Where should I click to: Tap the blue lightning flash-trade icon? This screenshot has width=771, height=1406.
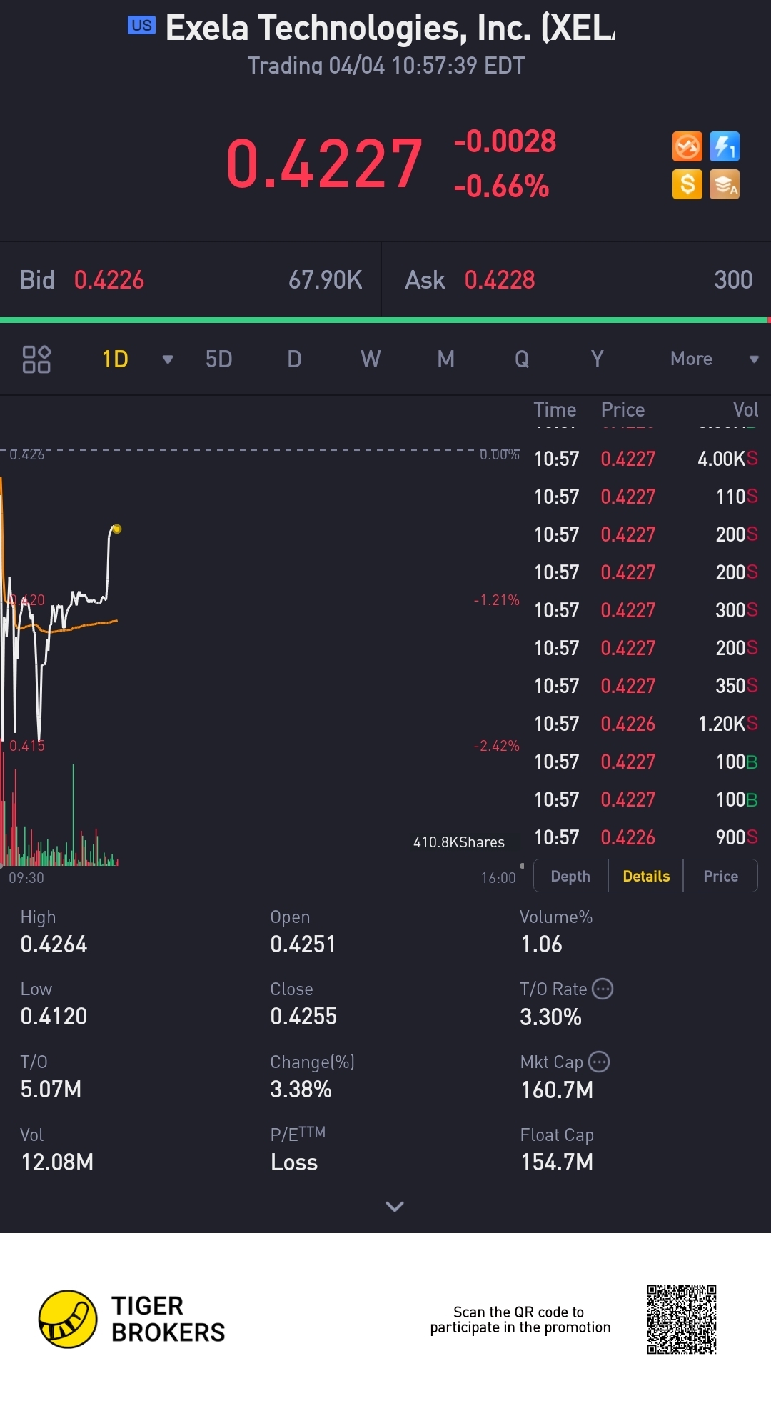pos(725,147)
